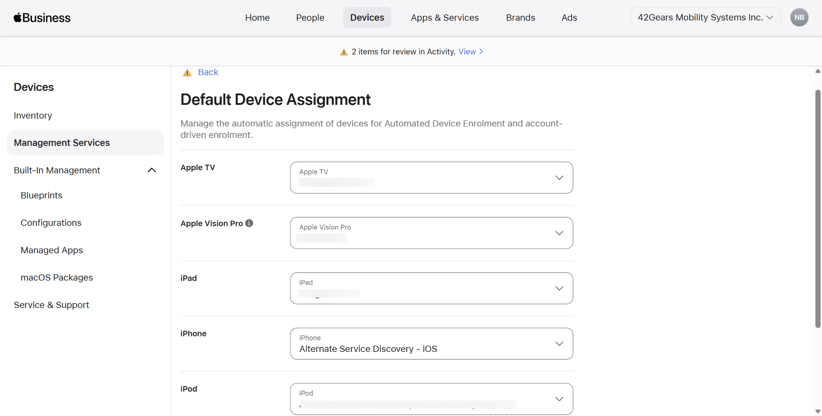The height and width of the screenshot is (416, 822).
Task: Select Management Services in the sidebar
Action: click(x=85, y=142)
